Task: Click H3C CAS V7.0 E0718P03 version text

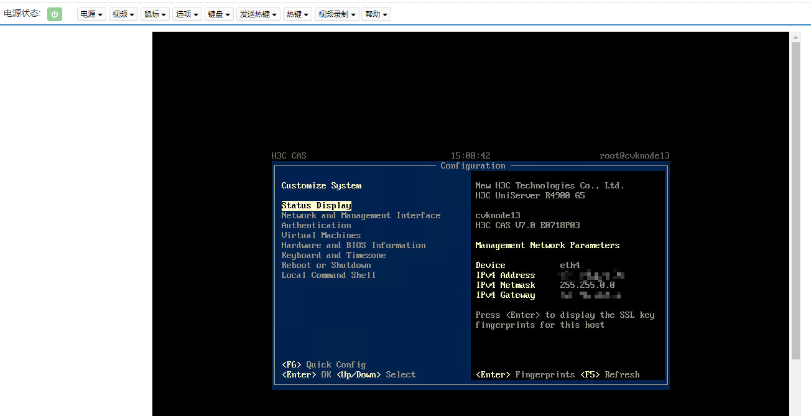Action: click(x=527, y=226)
